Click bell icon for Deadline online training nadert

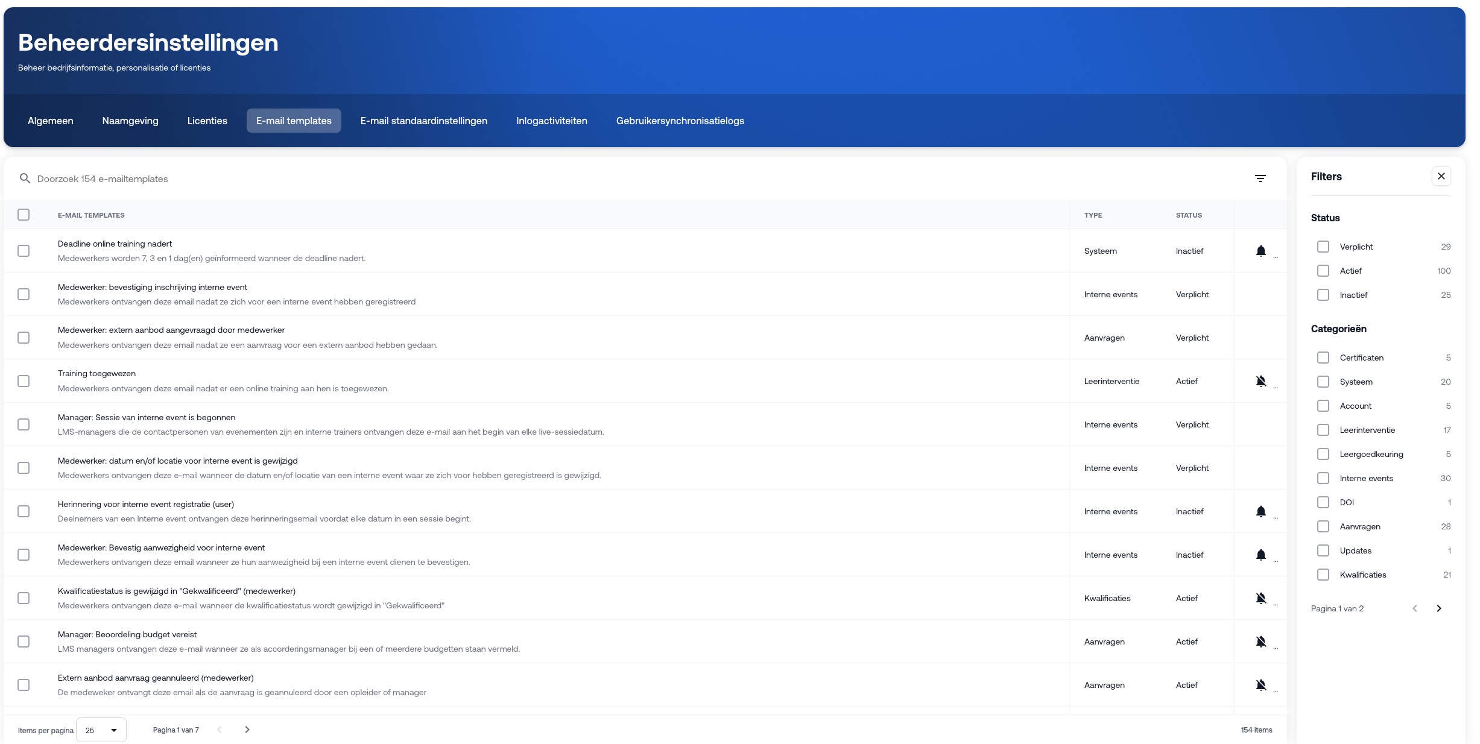(1260, 251)
